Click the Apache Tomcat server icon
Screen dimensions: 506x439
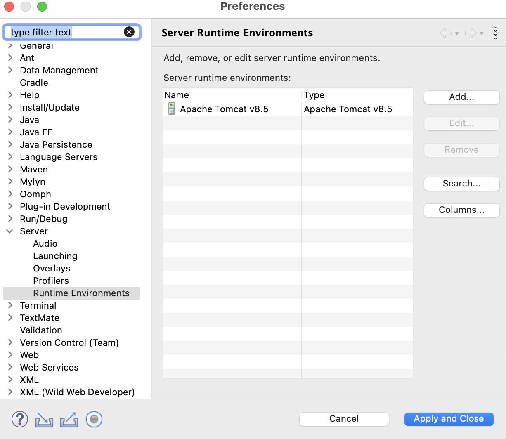[172, 109]
